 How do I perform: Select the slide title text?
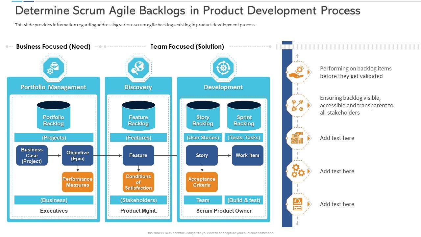point(188,11)
